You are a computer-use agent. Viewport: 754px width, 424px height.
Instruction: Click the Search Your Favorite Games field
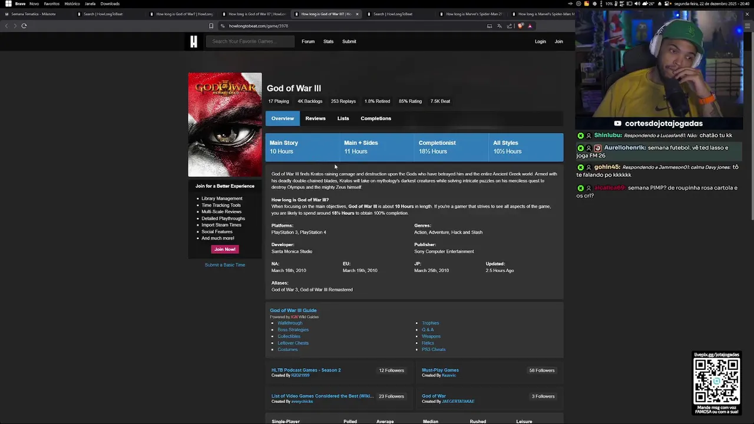click(x=250, y=41)
